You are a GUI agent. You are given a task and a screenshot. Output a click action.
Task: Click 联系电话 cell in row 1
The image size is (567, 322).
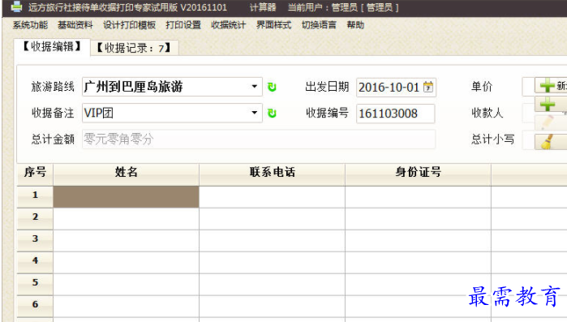(273, 197)
